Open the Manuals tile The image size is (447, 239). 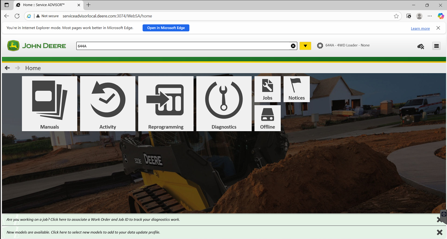[50, 103]
